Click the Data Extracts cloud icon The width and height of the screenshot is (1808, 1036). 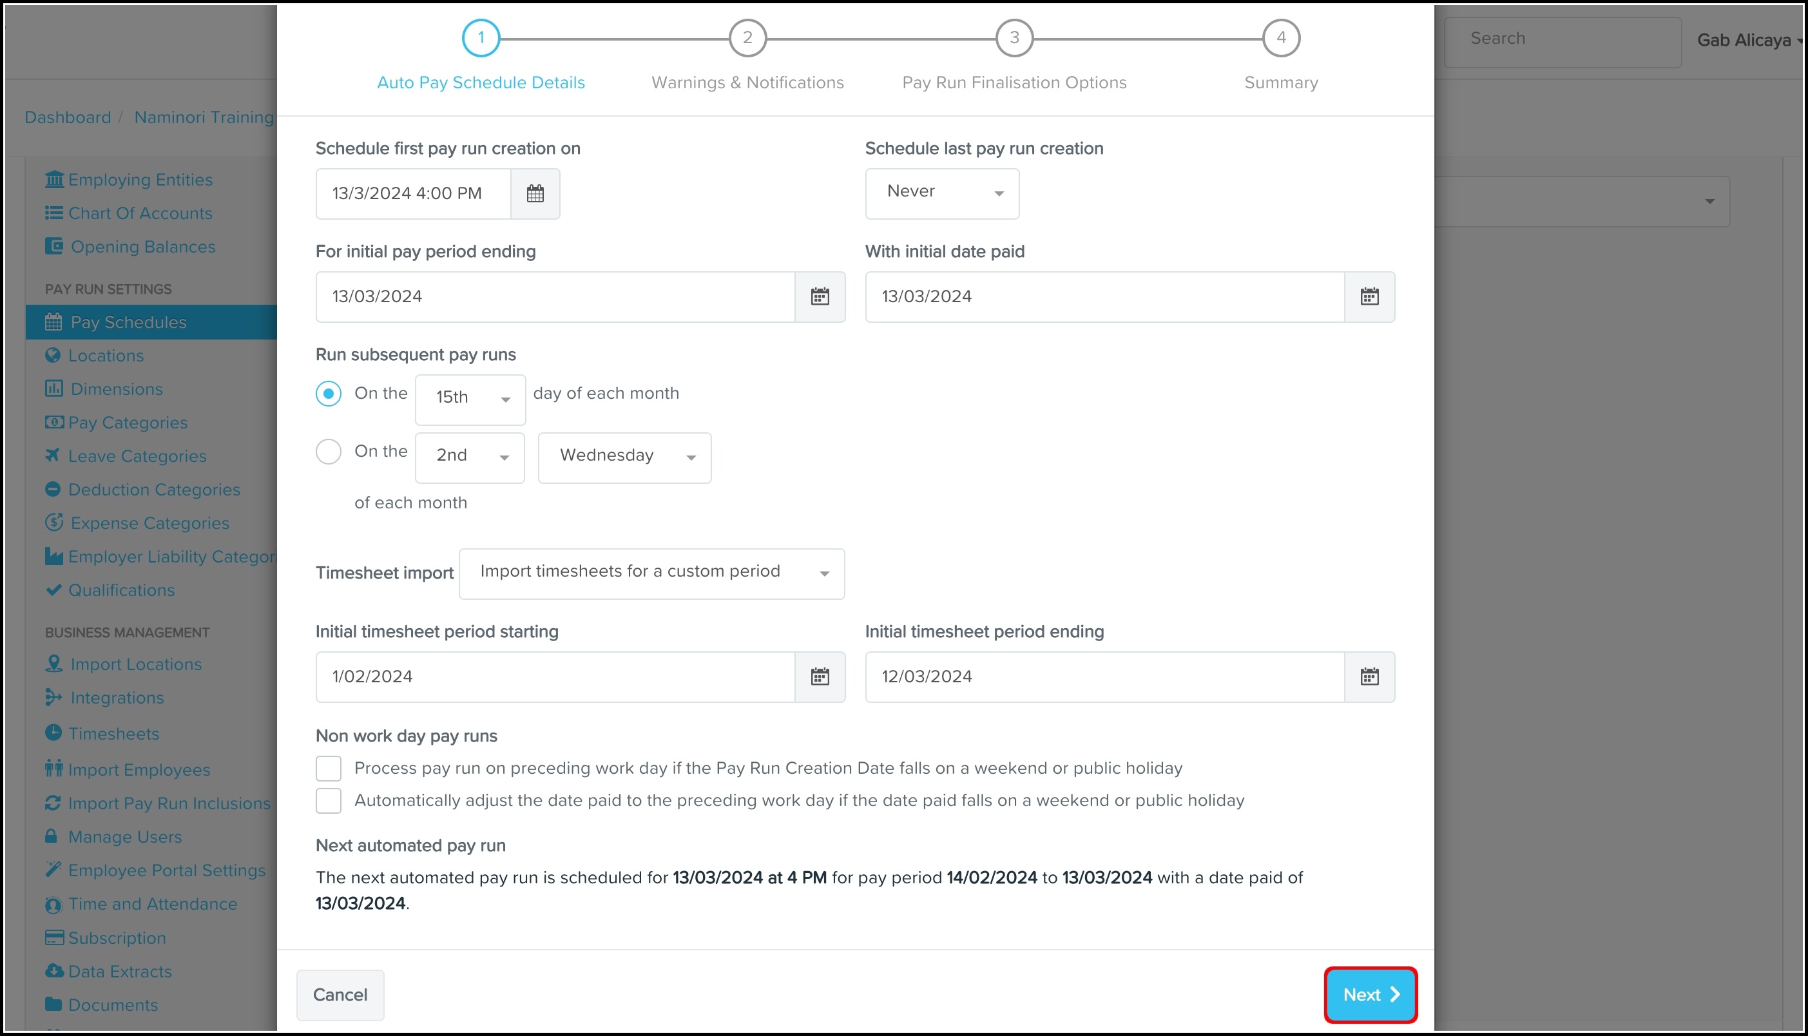coord(54,972)
